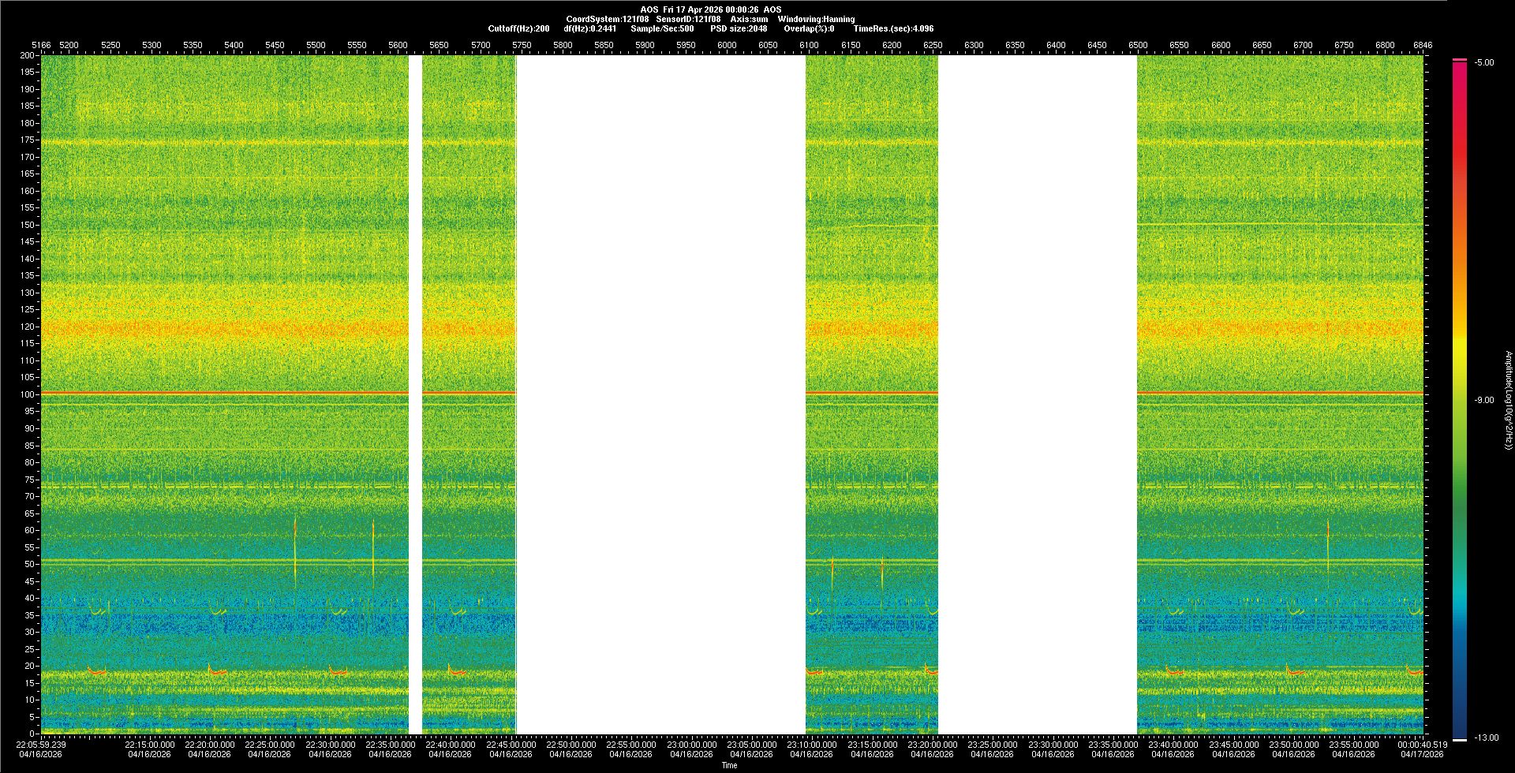Click the frequency-axis tick label 75

point(30,480)
